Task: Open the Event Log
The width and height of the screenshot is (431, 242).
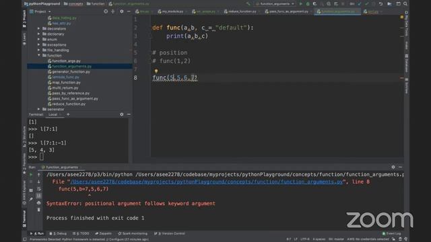Action: 392,233
